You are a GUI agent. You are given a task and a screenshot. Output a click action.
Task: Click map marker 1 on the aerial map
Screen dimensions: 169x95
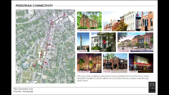pyautogui.click(x=42, y=68)
